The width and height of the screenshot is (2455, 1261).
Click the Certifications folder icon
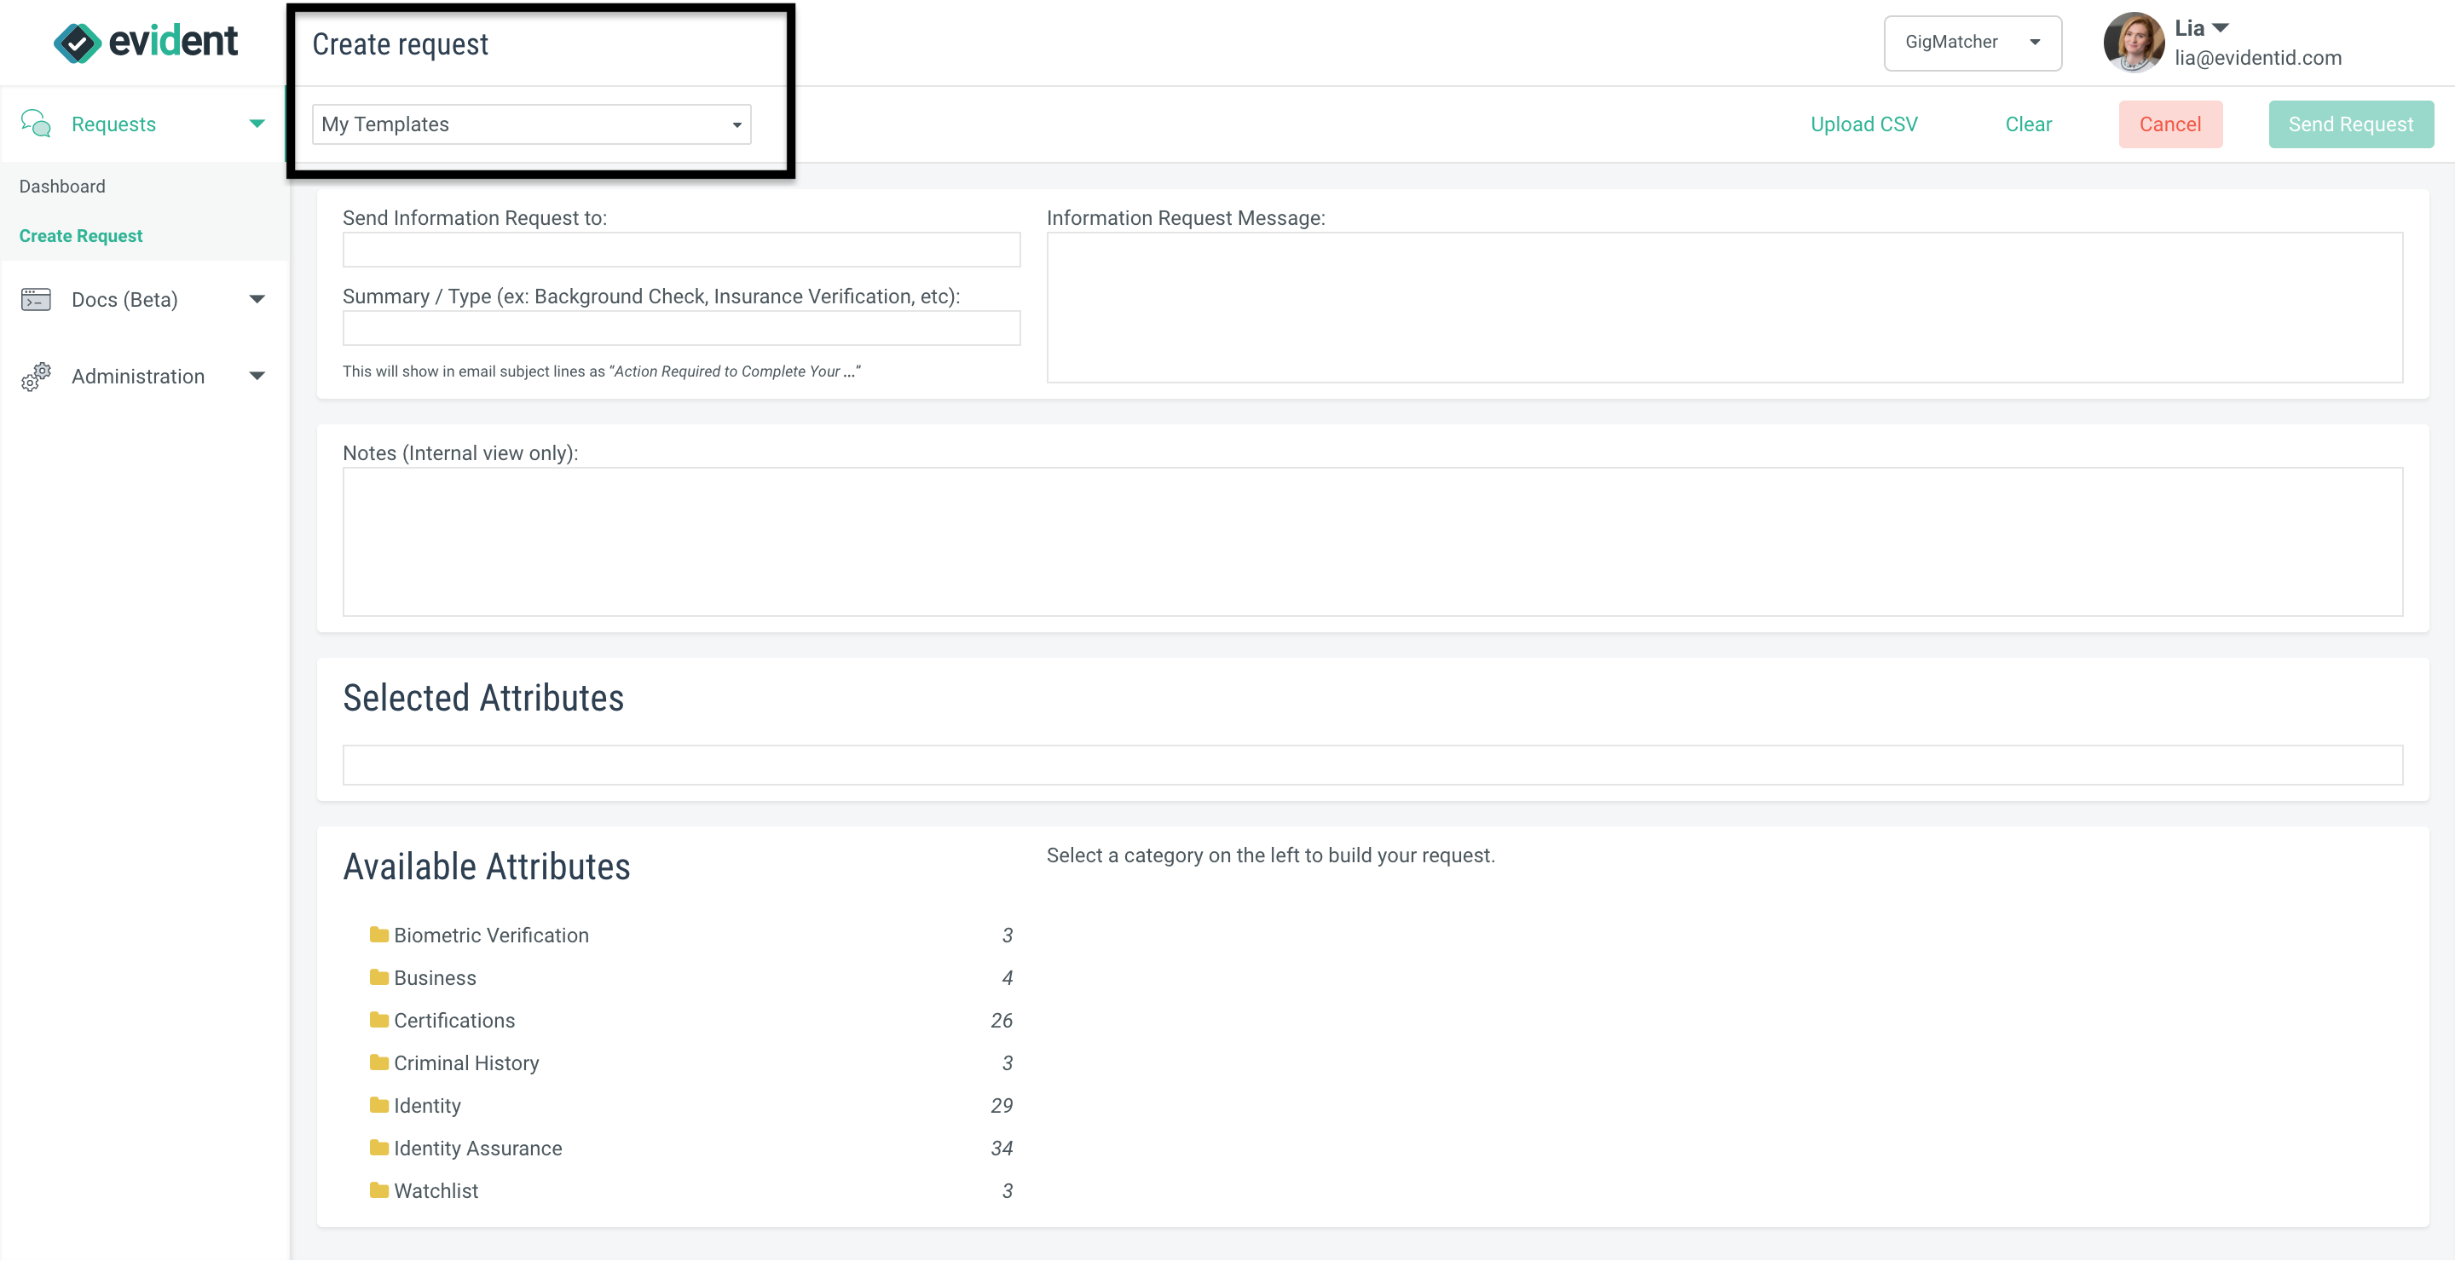tap(378, 1020)
